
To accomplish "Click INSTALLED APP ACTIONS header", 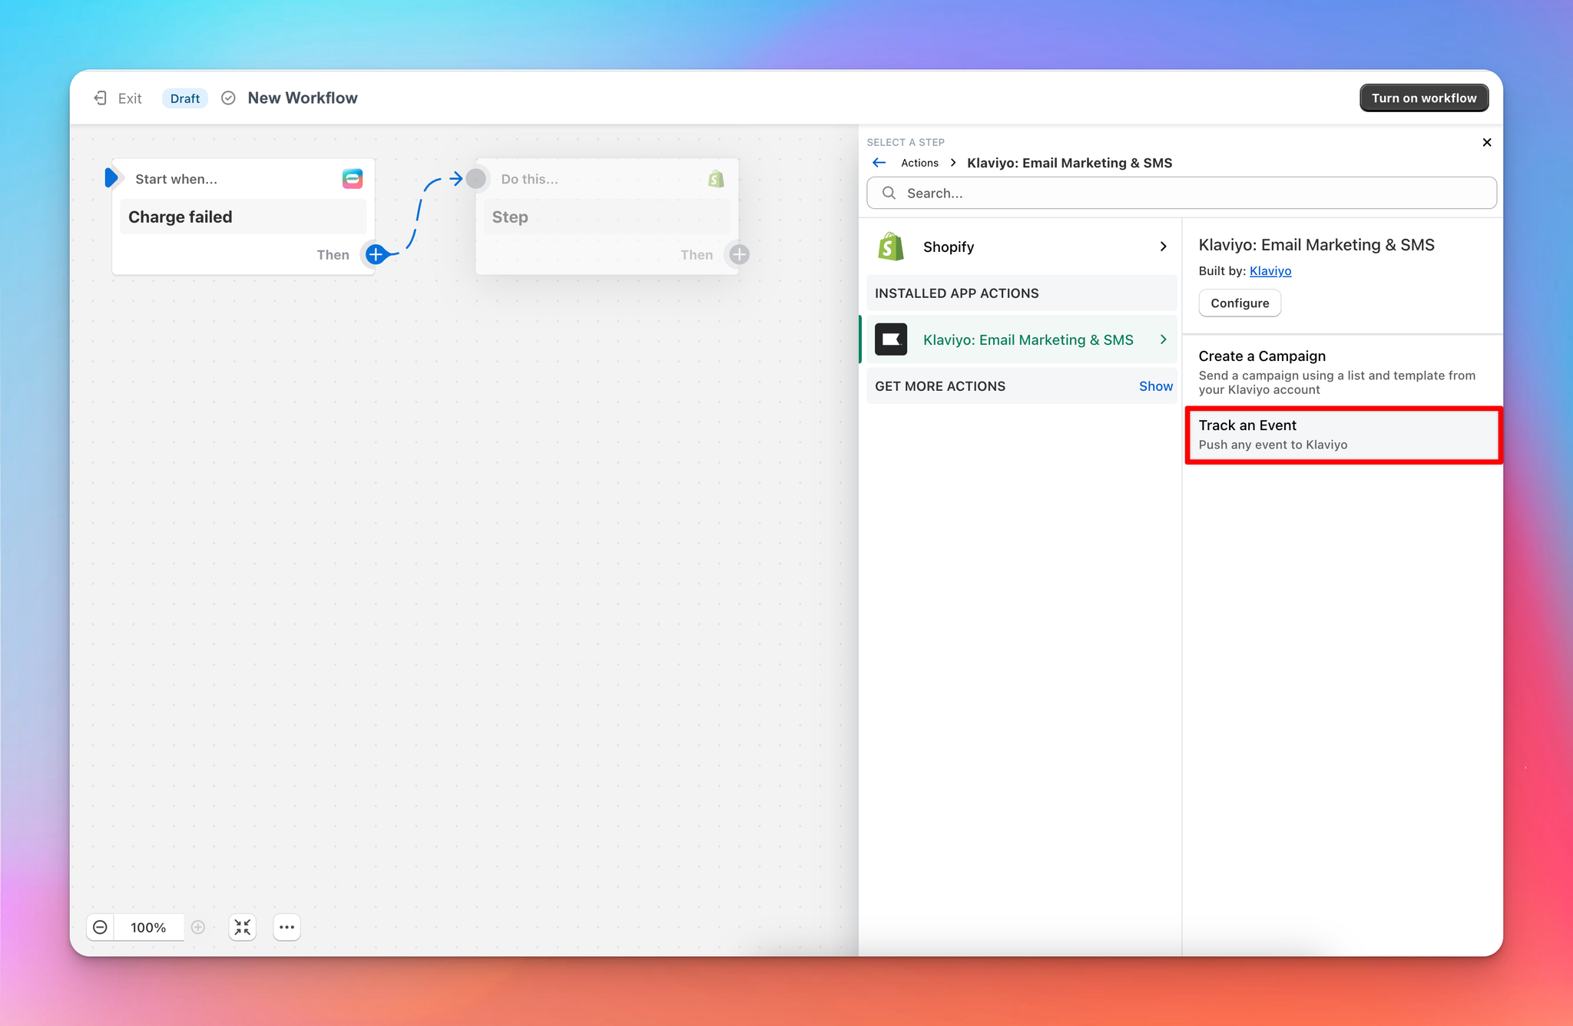I will coord(1022,293).
